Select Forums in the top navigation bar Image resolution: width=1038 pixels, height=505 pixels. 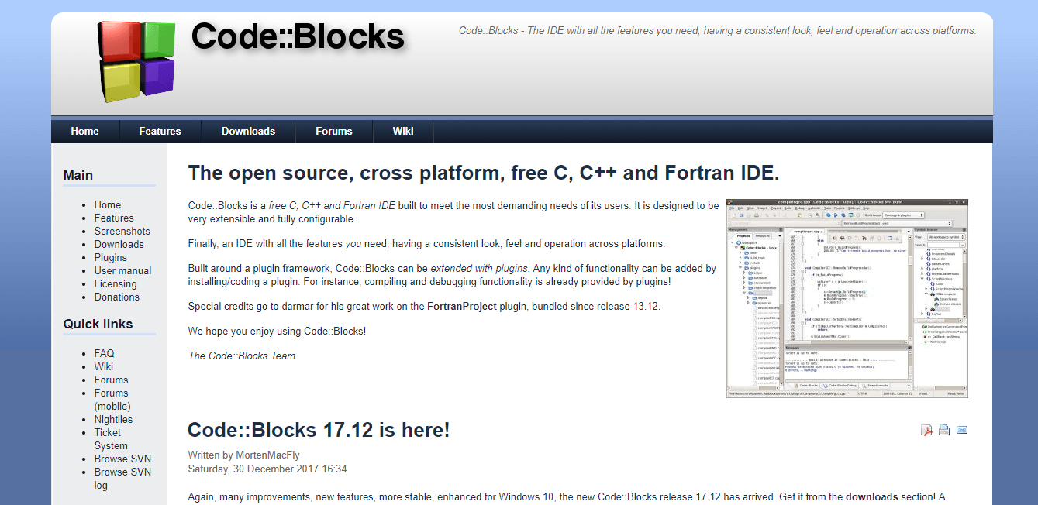tap(333, 131)
